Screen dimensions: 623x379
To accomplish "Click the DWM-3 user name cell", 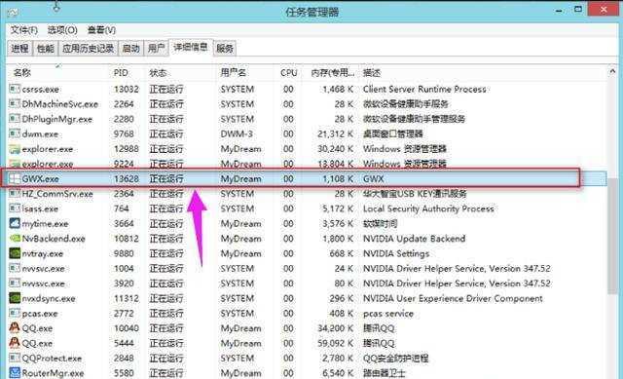I will point(237,134).
